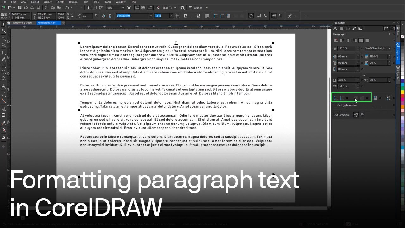Click the Publish to PDF icon
Screen dimensions: 405x228
click(101, 8)
